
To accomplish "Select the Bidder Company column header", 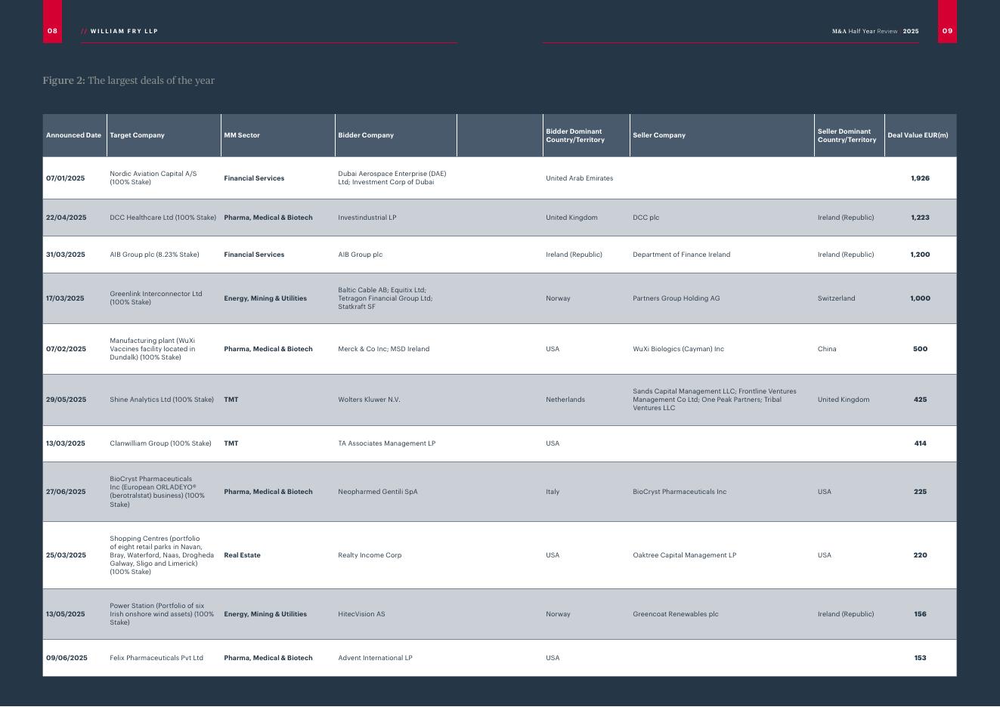I will (366, 135).
